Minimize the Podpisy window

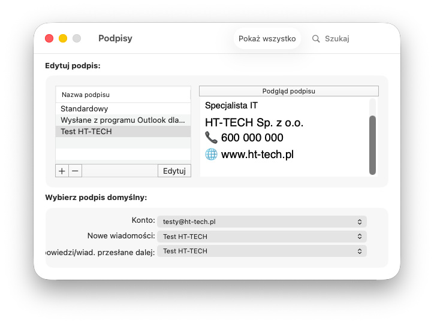point(63,38)
